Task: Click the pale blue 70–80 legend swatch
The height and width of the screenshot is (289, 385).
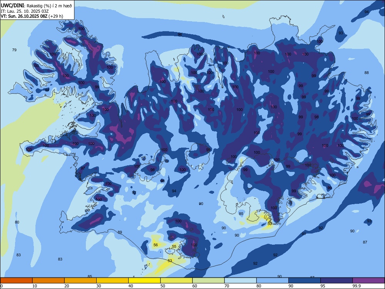Action: point(240,281)
